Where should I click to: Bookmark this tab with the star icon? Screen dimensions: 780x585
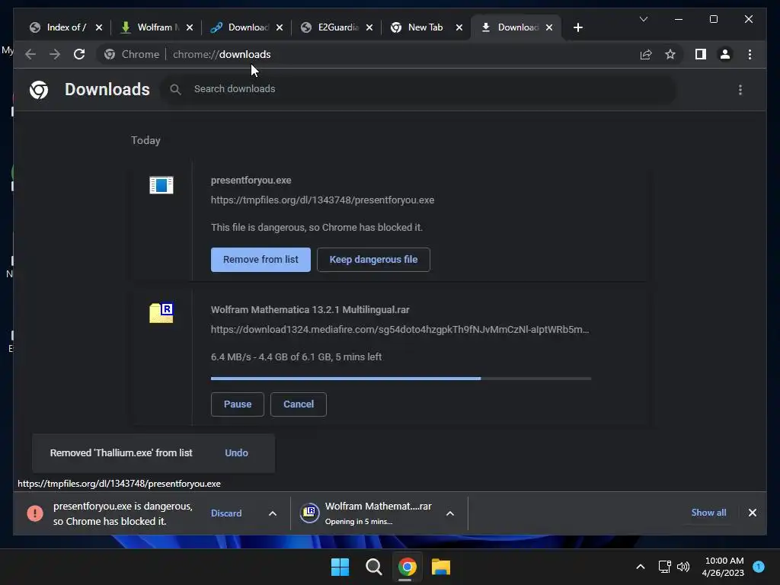(x=670, y=54)
